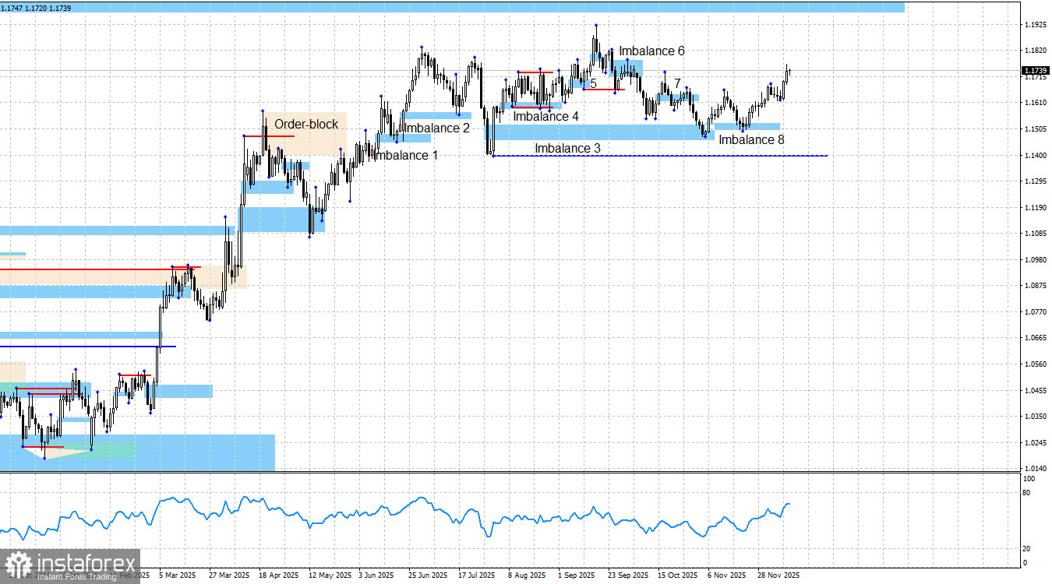Expand the Imbalance 4 label
The width and height of the screenshot is (1052, 584).
pos(545,117)
